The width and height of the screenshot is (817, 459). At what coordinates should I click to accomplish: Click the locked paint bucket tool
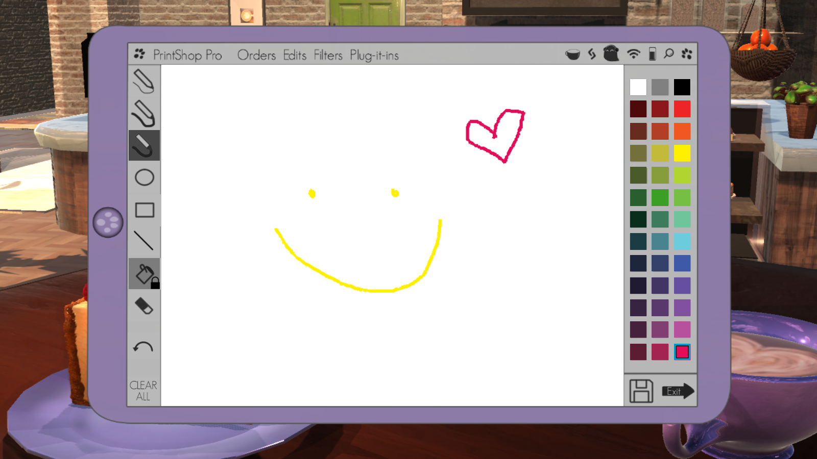(145, 274)
